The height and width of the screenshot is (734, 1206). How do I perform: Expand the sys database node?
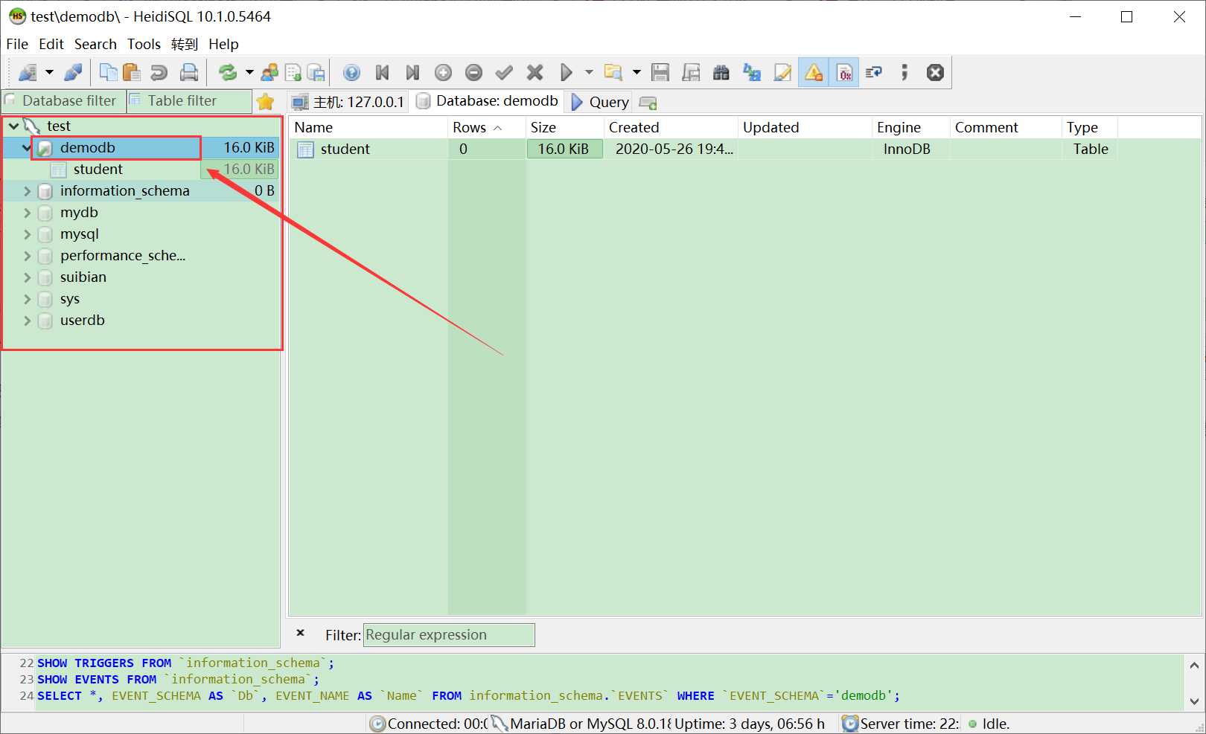pyautogui.click(x=27, y=299)
